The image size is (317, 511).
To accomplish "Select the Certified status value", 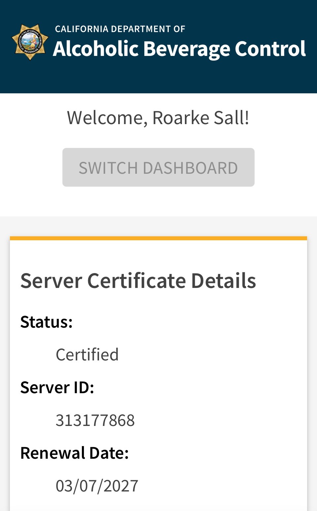I will pyautogui.click(x=87, y=355).
